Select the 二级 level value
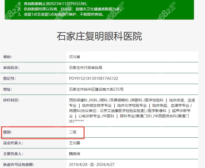This screenshot has width=205, height=168. click(73, 132)
